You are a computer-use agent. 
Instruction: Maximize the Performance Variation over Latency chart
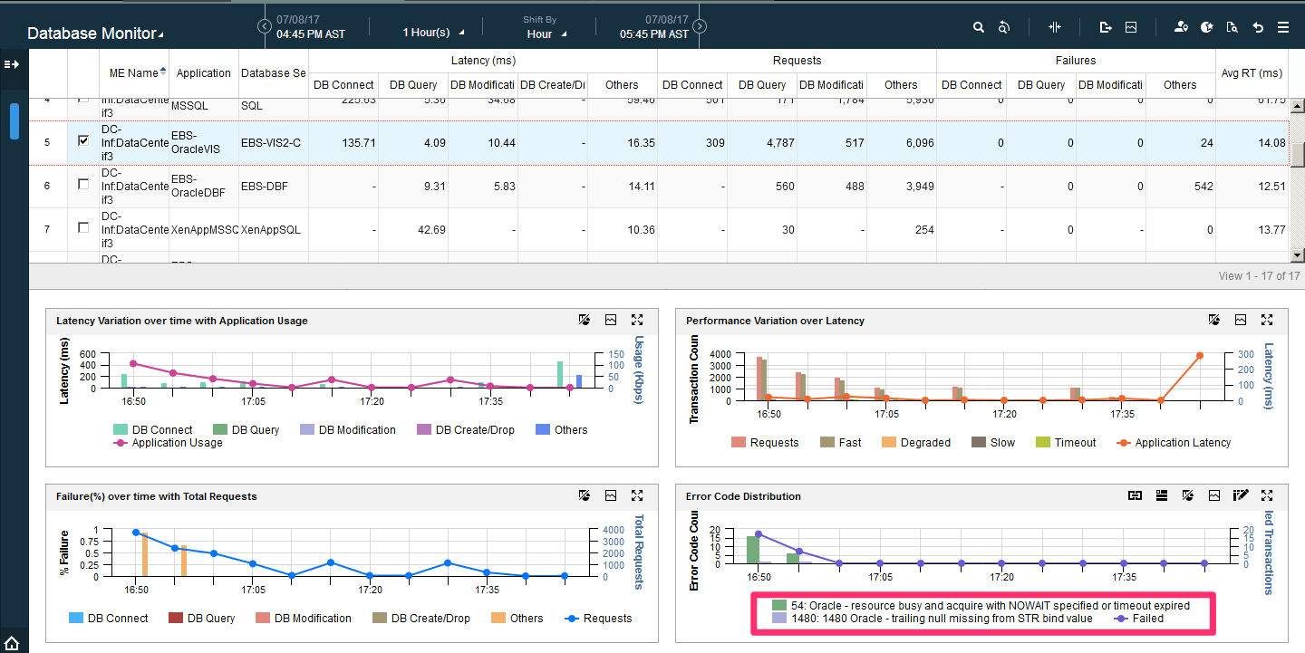click(1268, 320)
